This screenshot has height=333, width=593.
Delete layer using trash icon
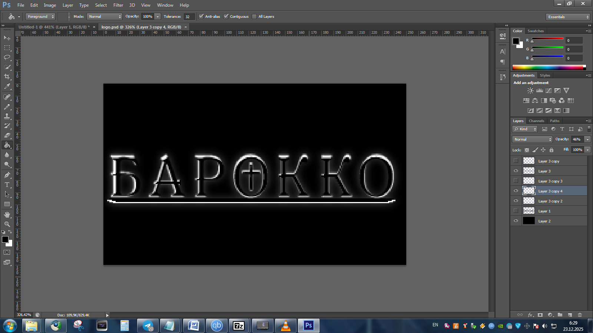(x=580, y=315)
